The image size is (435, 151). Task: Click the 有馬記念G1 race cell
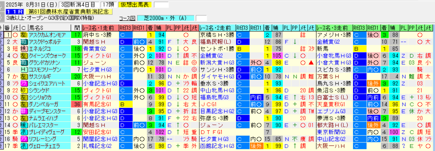coord(100,104)
